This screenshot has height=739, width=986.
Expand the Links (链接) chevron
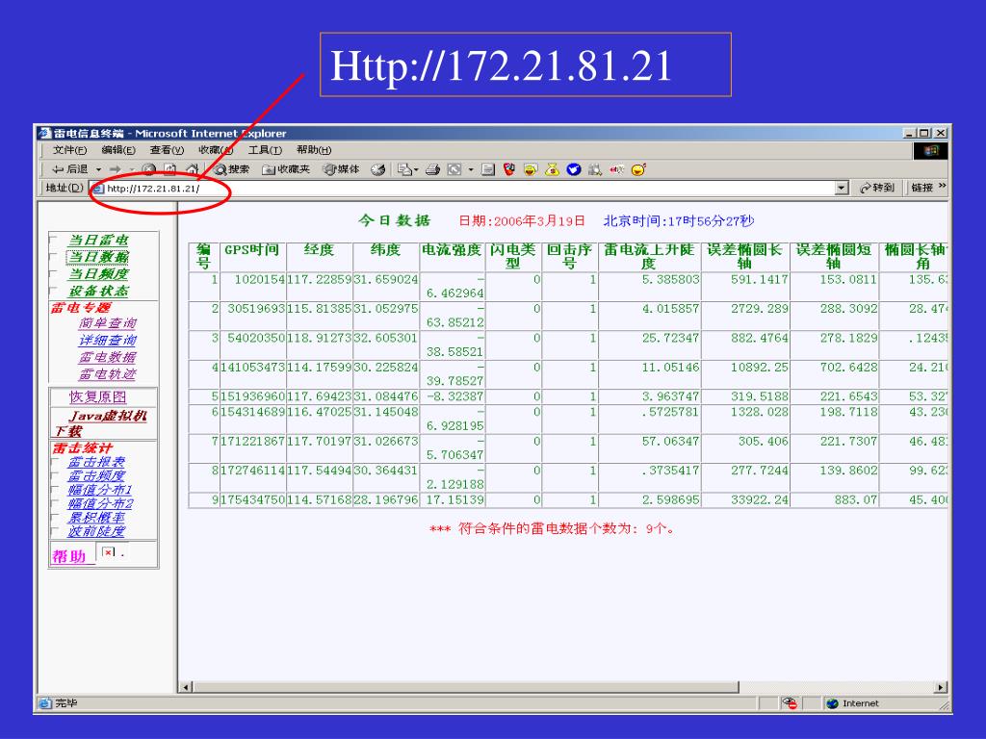pos(942,187)
